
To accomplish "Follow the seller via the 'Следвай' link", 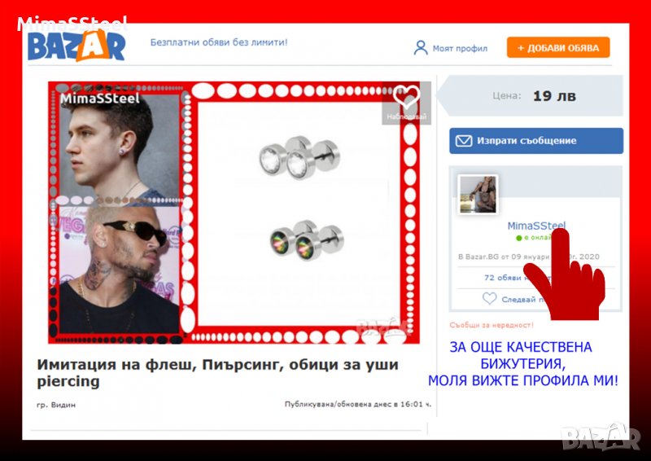I will pyautogui.click(x=518, y=300).
